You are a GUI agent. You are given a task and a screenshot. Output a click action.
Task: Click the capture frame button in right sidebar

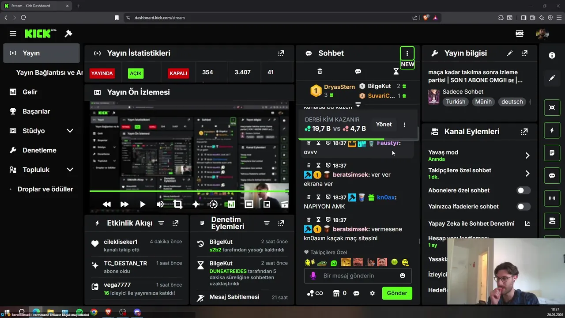[x=552, y=107]
